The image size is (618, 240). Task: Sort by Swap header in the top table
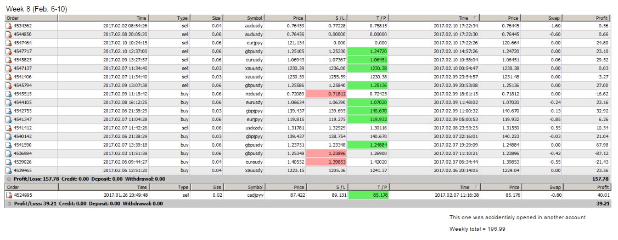(541, 18)
